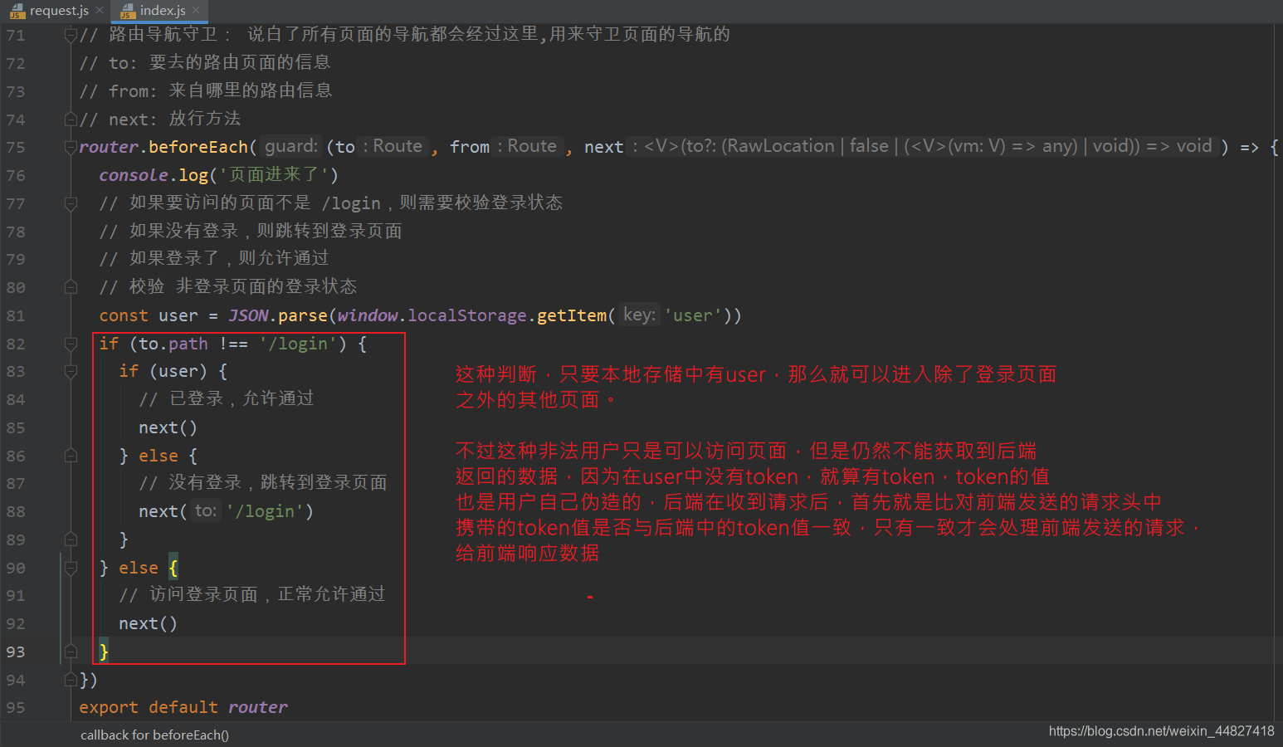Image resolution: width=1283 pixels, height=747 pixels.
Task: Click the '// from:' comment on line 73
Action: pos(206,91)
